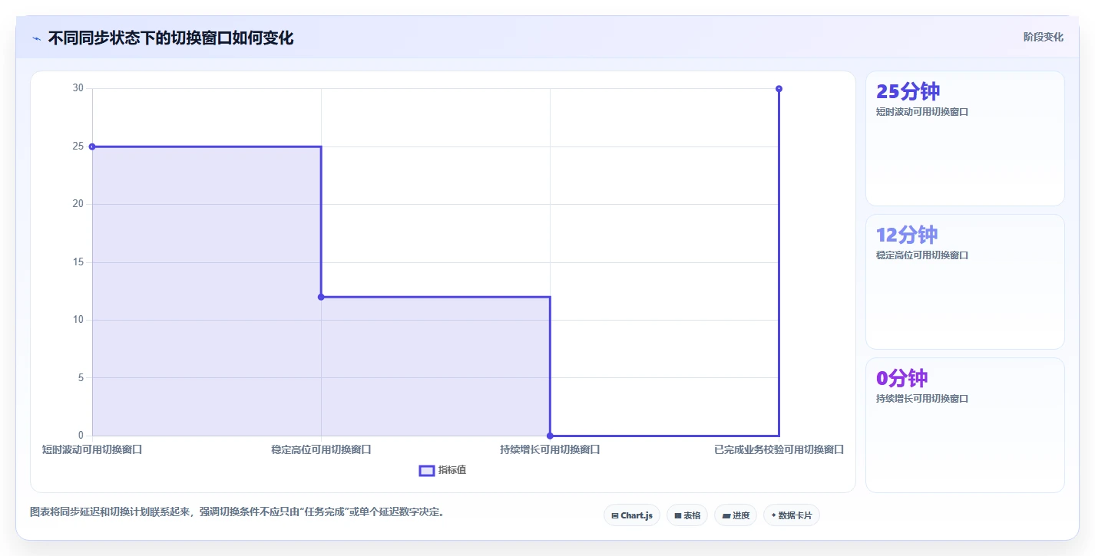Screen dimensions: 1095x556
Task: Toggle the 指标值 legend swatch
Action: (x=427, y=470)
